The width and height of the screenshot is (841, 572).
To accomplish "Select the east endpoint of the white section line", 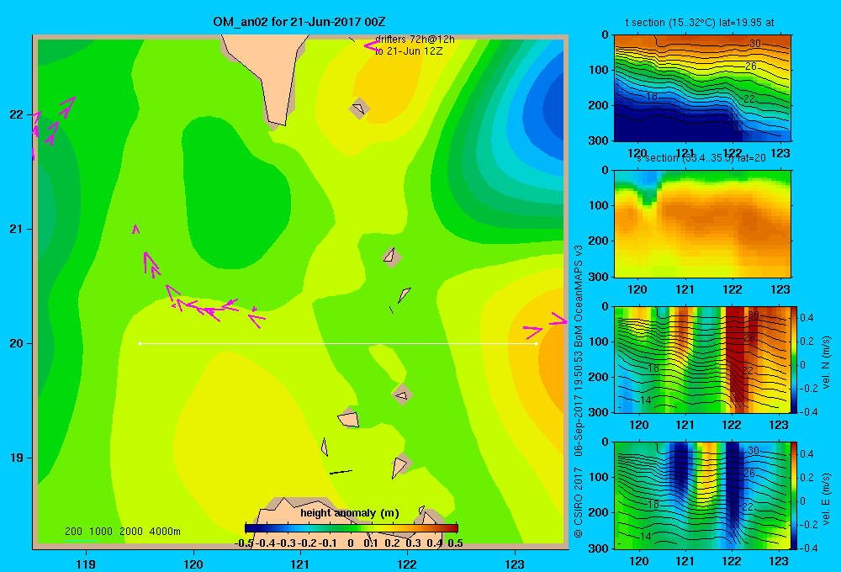I will pyautogui.click(x=537, y=343).
